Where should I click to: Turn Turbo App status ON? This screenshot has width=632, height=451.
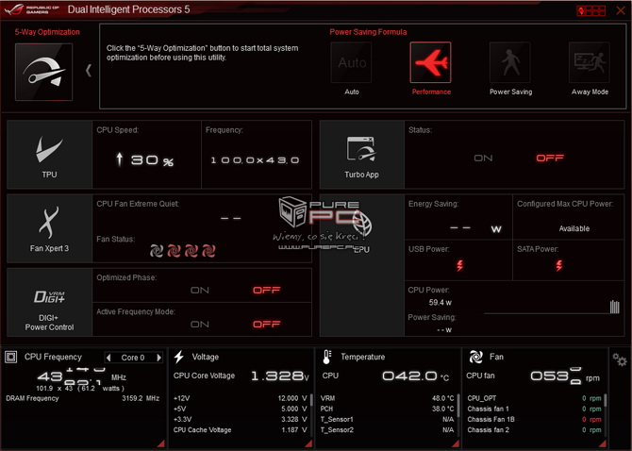(483, 158)
